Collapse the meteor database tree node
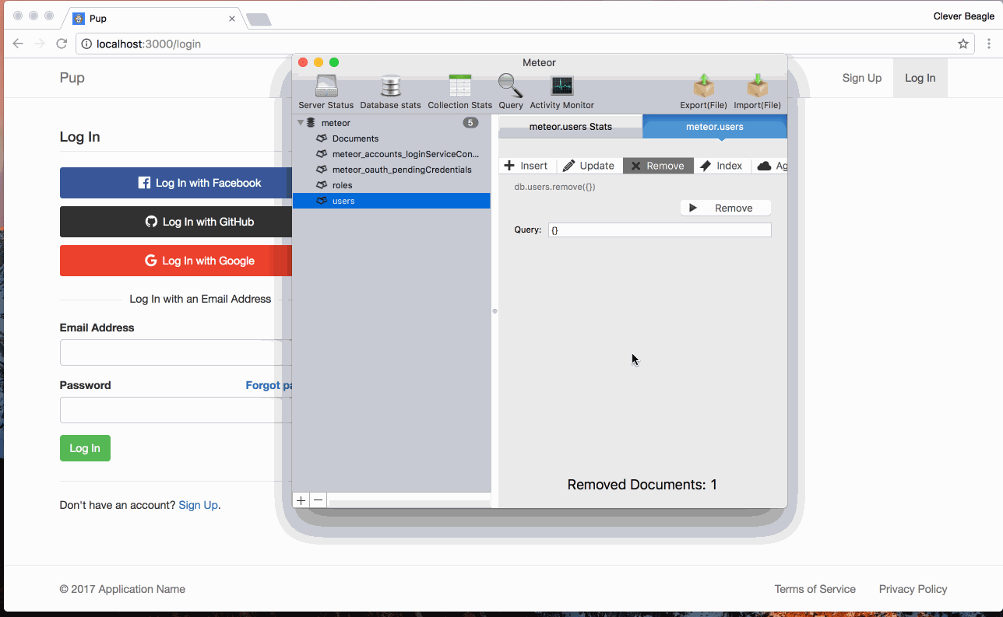This screenshot has height=617, width=1003. coord(301,123)
